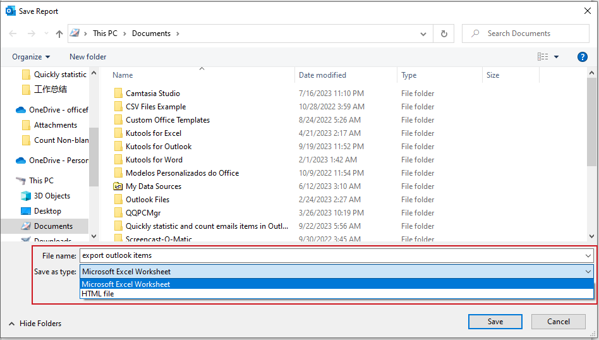Change the view layout icon

543,57
